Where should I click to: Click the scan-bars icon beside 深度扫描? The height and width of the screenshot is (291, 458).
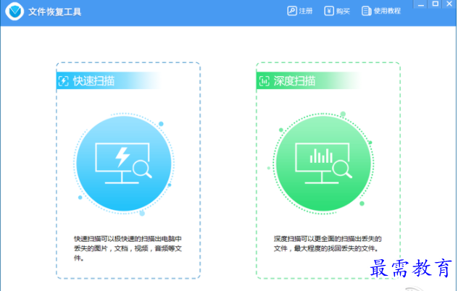tap(264, 81)
